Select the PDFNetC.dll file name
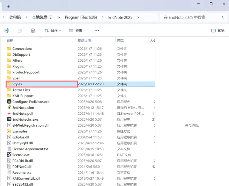 click(x=22, y=166)
